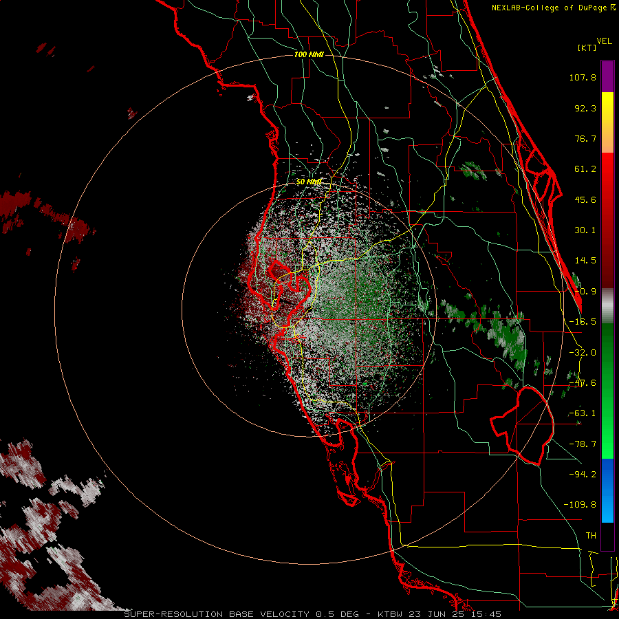This screenshot has height=619, width=619.
Task: Click the -63.1 velocity scale value
Action: (583, 413)
